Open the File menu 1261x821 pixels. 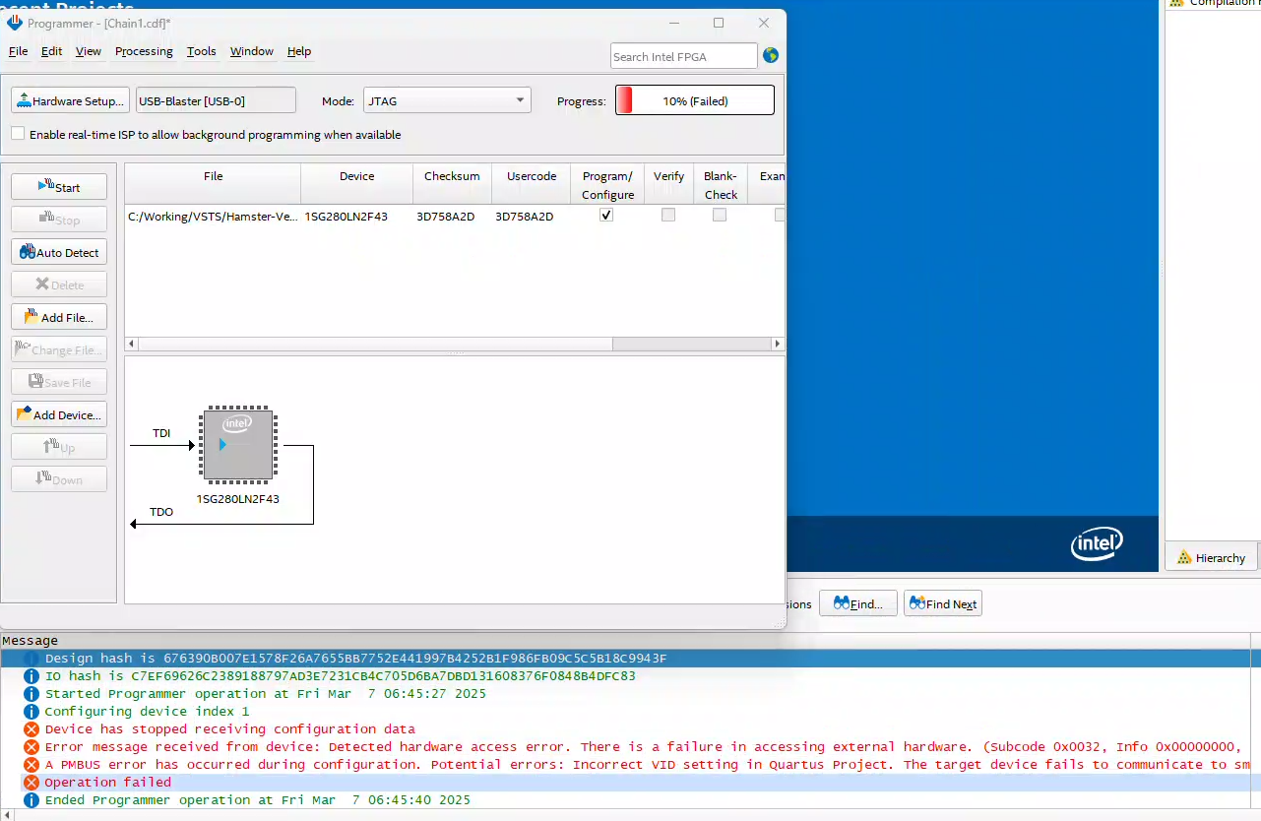point(18,51)
